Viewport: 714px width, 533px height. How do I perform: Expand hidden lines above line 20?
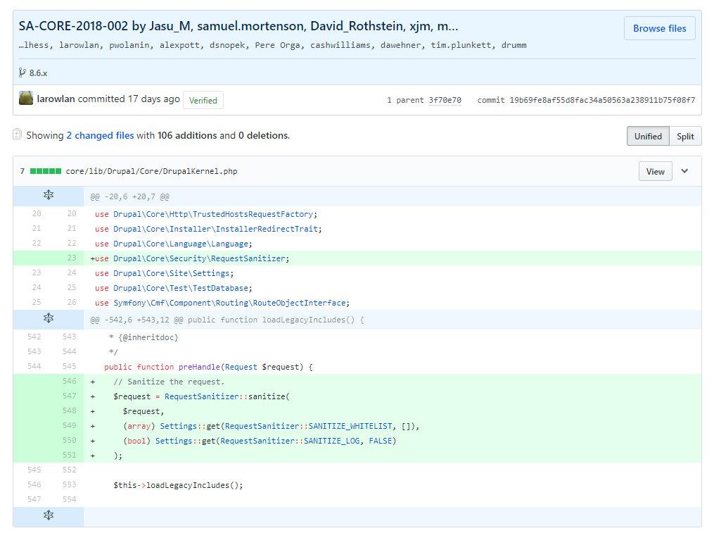coord(49,196)
